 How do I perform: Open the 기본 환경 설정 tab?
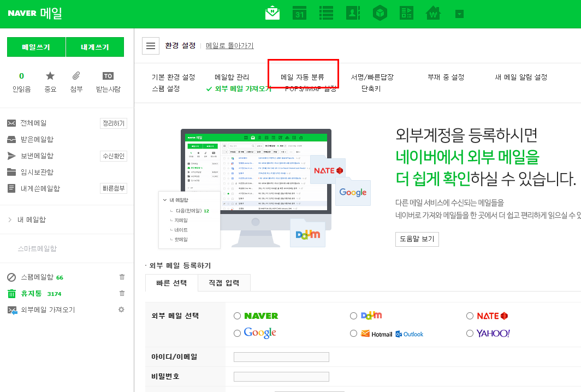click(173, 77)
